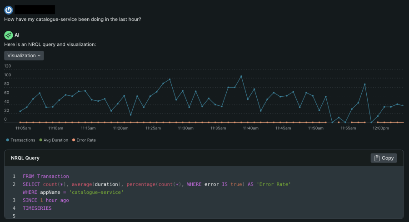409x222 pixels.
Task: Click the SINCE 1 hour ago query line
Action: click(x=45, y=200)
